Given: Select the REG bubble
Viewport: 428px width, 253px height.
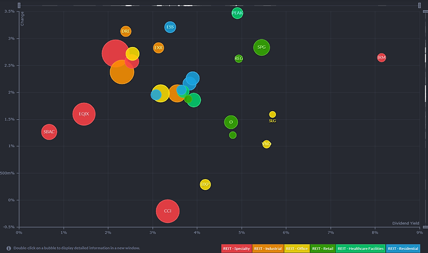Looking at the screenshot, I should (x=239, y=58).
